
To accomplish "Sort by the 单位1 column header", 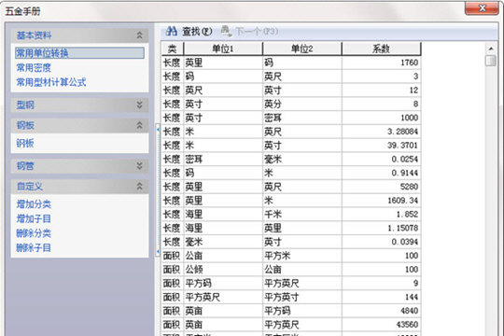I will (223, 49).
